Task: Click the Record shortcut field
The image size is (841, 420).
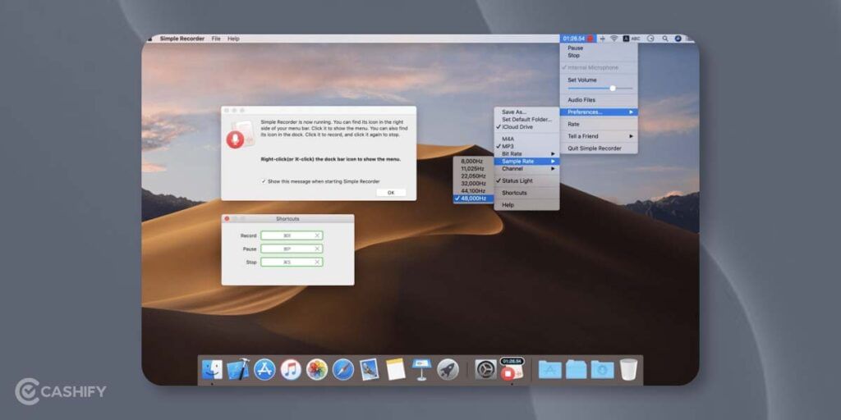Action: [x=292, y=235]
